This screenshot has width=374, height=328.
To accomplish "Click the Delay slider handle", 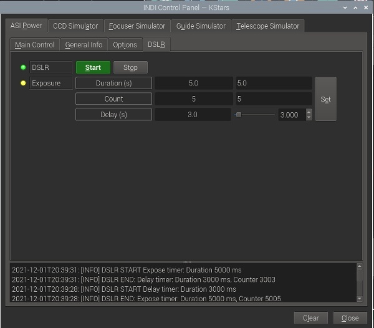I will 238,115.
